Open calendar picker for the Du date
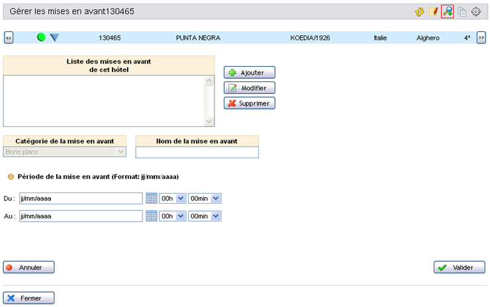Screen dimensions: 490x307 [x=151, y=198]
